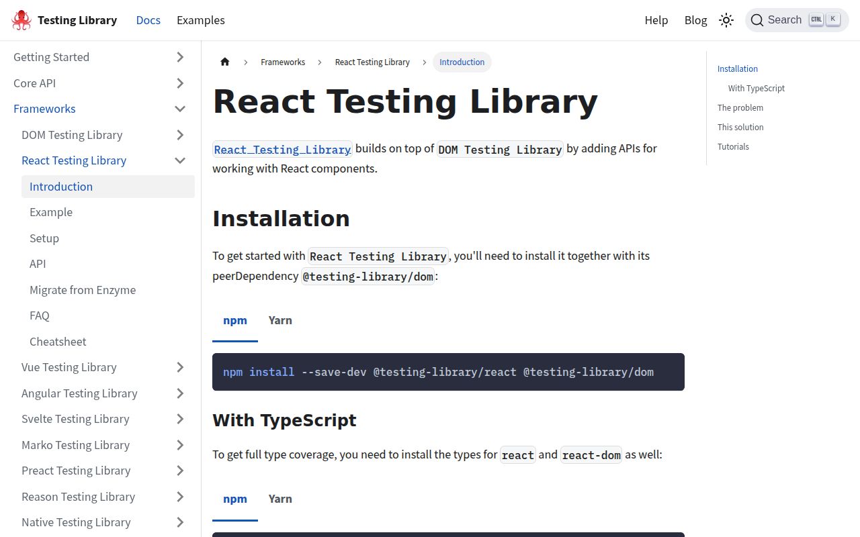The height and width of the screenshot is (537, 860).
Task: Collapse the React Testing Library chevron
Action: pyautogui.click(x=180, y=160)
